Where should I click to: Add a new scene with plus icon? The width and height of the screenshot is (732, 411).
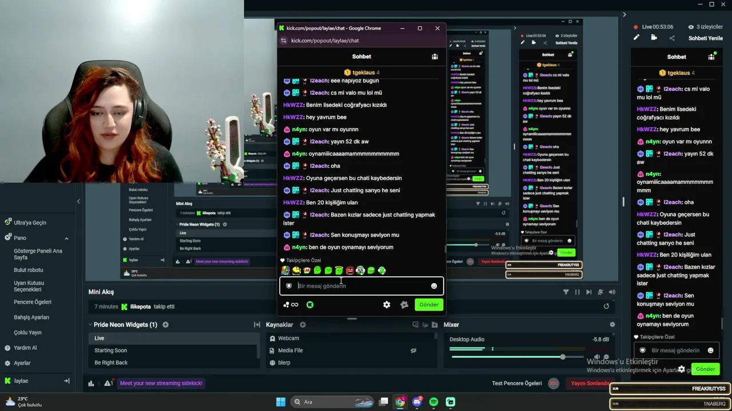click(x=165, y=325)
